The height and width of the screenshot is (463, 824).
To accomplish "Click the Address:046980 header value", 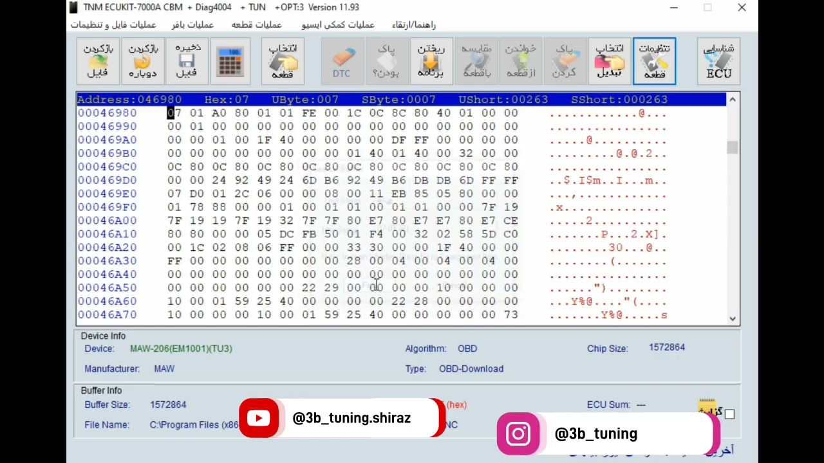I will 129,100.
